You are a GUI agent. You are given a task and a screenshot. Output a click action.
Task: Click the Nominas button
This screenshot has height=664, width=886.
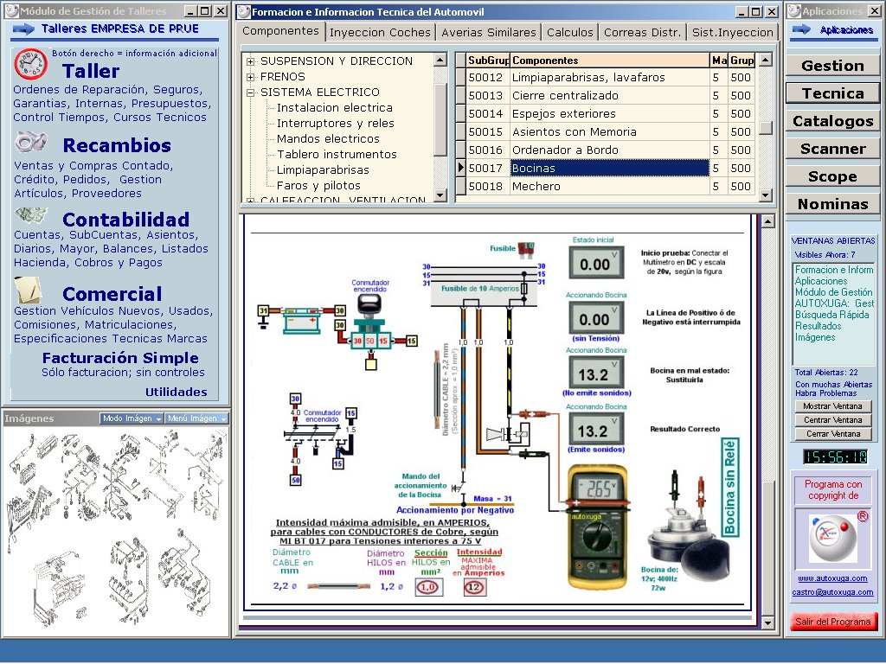click(x=832, y=204)
